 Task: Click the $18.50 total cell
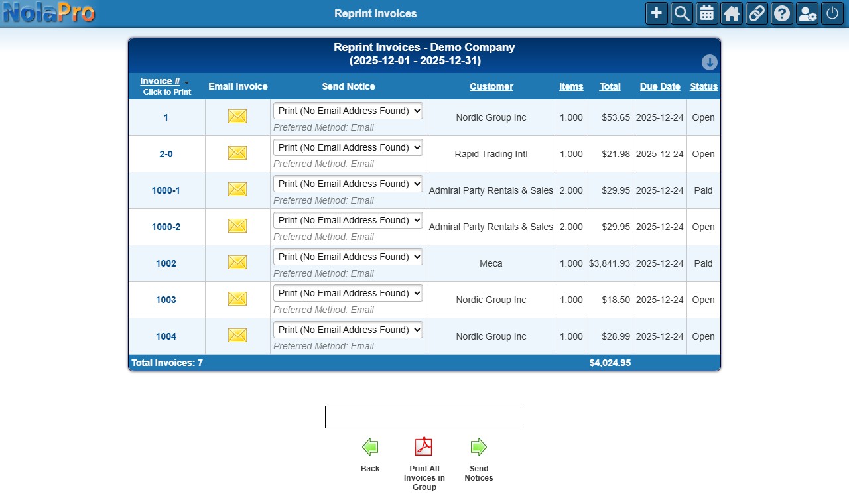610,300
